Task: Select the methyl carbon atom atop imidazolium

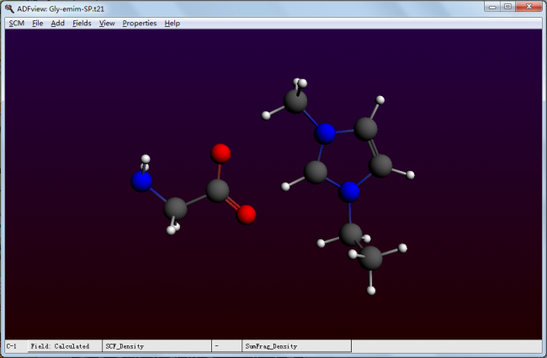Action: click(295, 101)
